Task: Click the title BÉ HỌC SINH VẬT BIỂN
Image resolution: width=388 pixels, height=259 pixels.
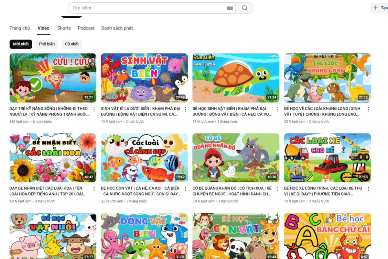Action: 232,111
